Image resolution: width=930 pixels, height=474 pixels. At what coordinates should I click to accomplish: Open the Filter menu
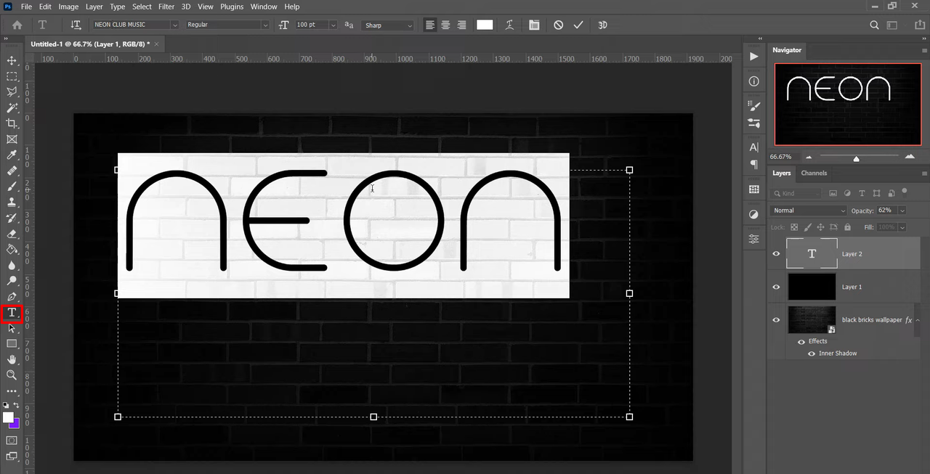pos(166,7)
